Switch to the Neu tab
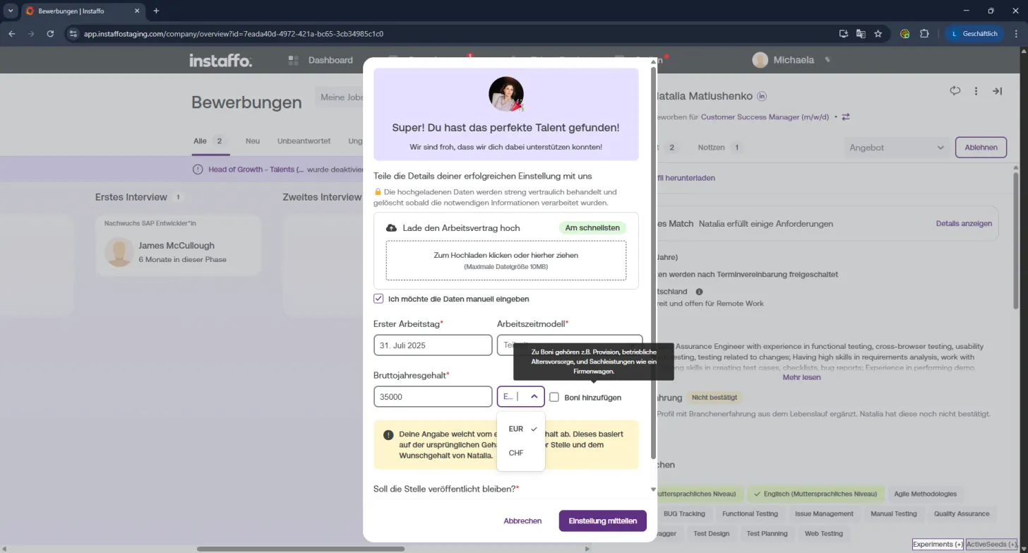This screenshot has width=1028, height=553. [253, 141]
